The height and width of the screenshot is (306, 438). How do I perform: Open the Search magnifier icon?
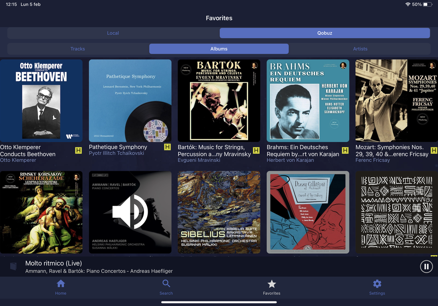[166, 283]
